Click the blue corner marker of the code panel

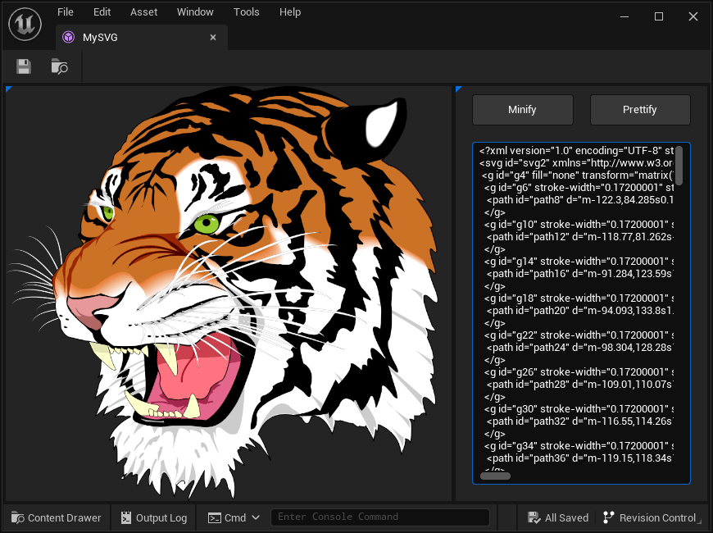[458, 89]
